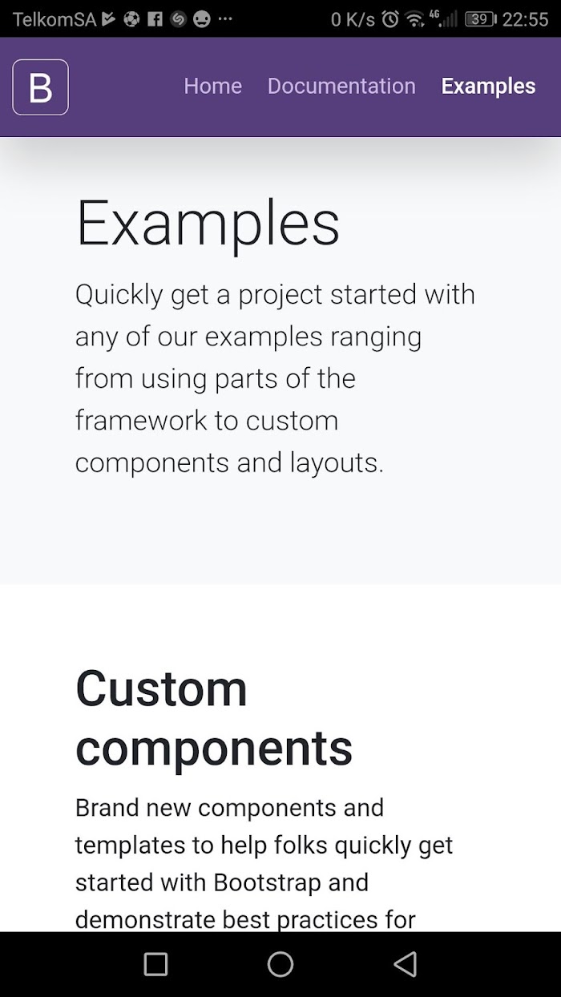Tap the smiley face notification icon
The image size is (561, 997).
tap(202, 19)
